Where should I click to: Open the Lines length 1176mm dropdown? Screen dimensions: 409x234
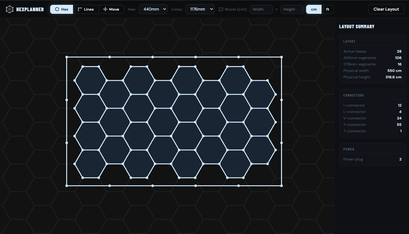(x=200, y=9)
